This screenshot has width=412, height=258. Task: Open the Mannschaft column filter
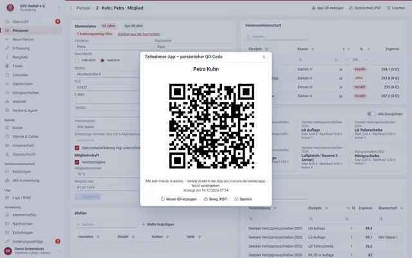coord(401,208)
